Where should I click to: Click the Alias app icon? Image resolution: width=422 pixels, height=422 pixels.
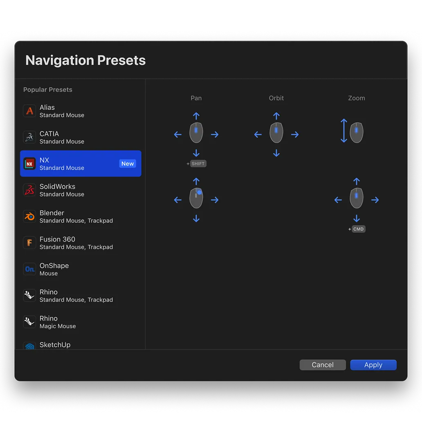point(29,111)
